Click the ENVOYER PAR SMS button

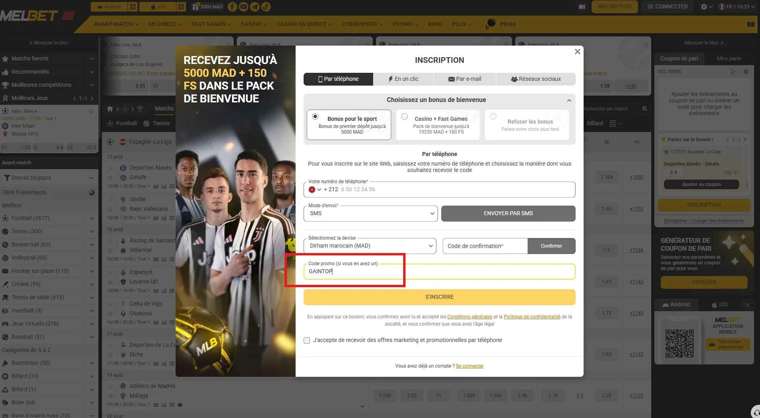point(508,214)
